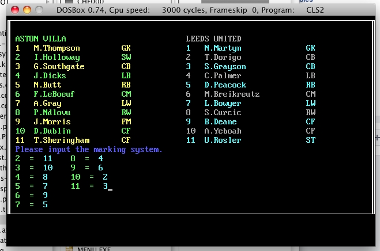Viewport: 380px width, 251px height.
Task: Click the CM position next to M.Breikreutz
Action: coord(310,94)
